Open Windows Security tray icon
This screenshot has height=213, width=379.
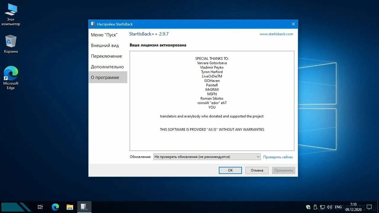click(x=308, y=207)
